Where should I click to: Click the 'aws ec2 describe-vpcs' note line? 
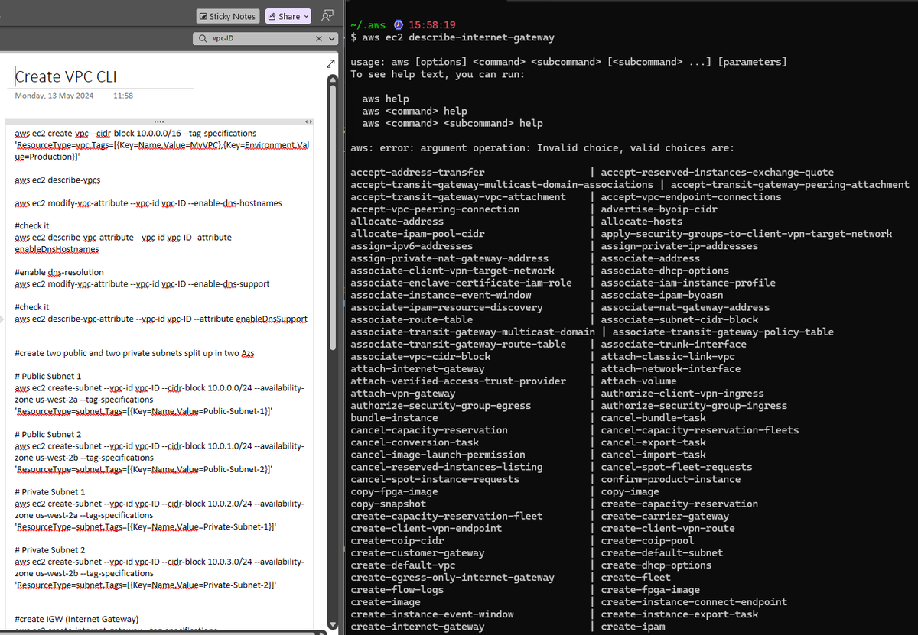(x=57, y=180)
